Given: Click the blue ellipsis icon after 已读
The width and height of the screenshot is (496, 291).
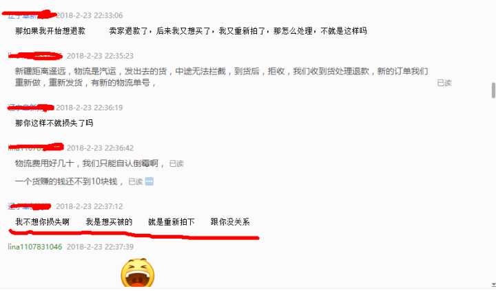Looking at the screenshot, I should click(x=149, y=181).
